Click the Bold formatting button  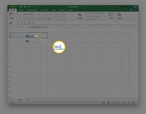(x=25, y=18)
